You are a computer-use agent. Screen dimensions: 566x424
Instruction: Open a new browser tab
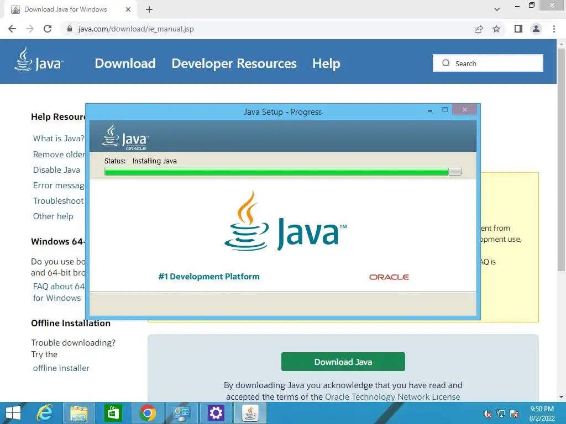149,9
